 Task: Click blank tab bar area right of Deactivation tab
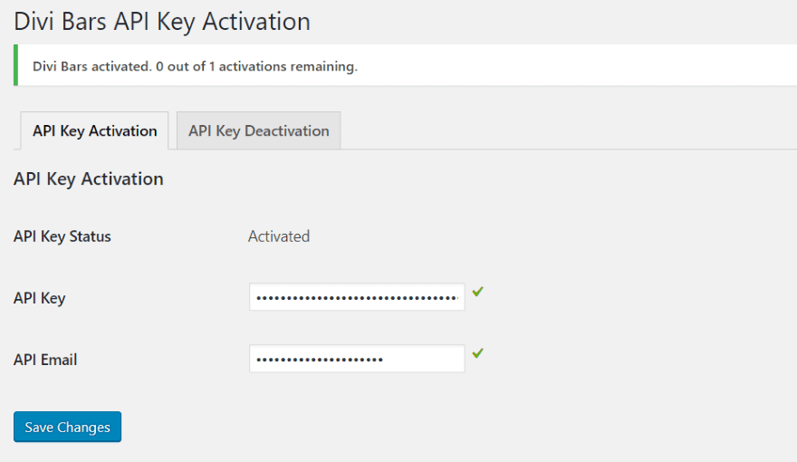coord(562,131)
